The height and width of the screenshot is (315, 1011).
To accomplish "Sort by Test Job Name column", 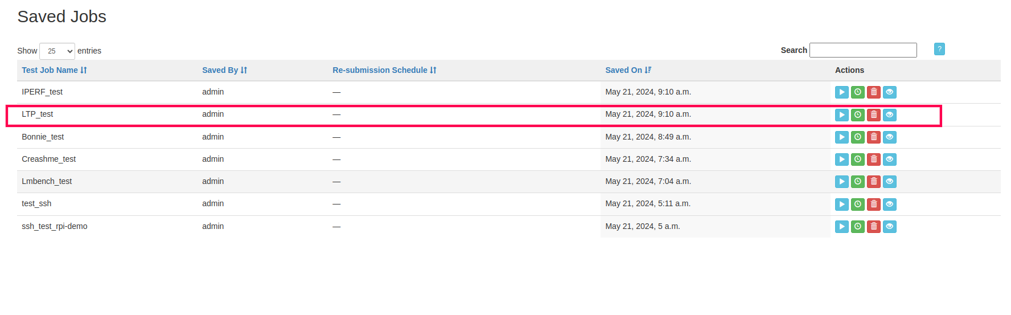I will pyautogui.click(x=54, y=70).
